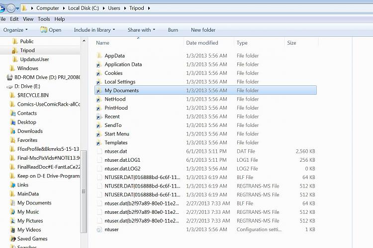Click the AppData folder icon
The image size is (373, 248).
99,56
